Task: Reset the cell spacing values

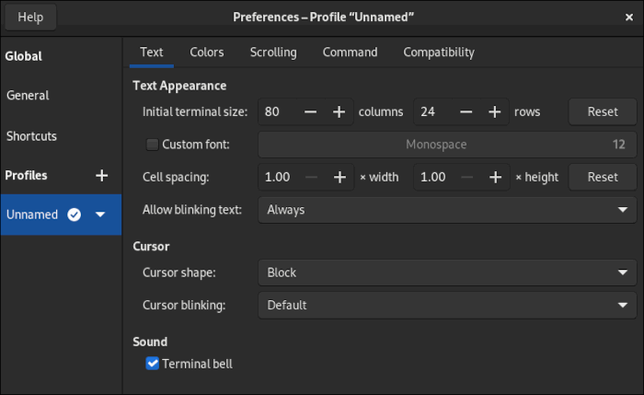Action: [x=603, y=177]
